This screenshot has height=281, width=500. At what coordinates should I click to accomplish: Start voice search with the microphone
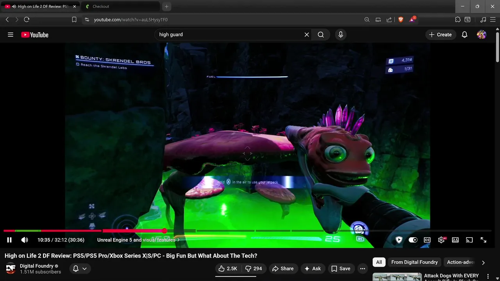pyautogui.click(x=341, y=35)
